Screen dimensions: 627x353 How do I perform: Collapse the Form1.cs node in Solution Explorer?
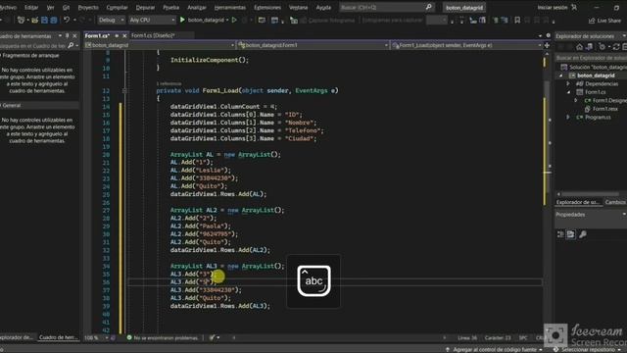tap(568, 92)
